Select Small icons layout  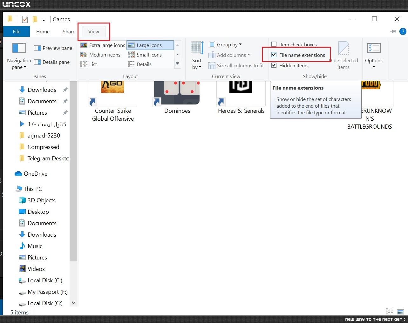145,55
